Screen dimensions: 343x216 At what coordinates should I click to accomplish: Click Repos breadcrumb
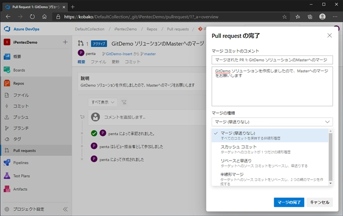click(152, 29)
